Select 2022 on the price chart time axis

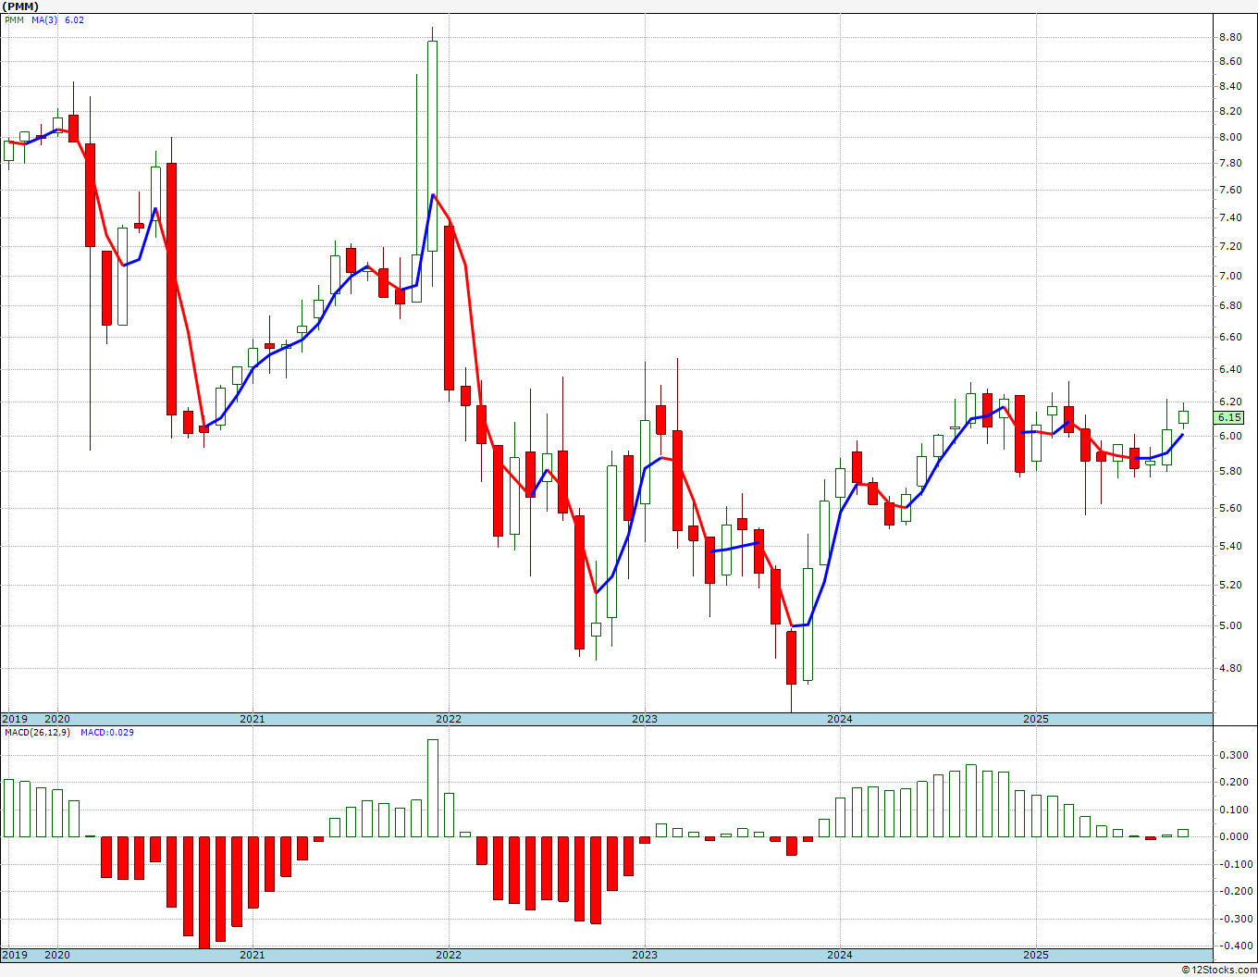click(449, 719)
